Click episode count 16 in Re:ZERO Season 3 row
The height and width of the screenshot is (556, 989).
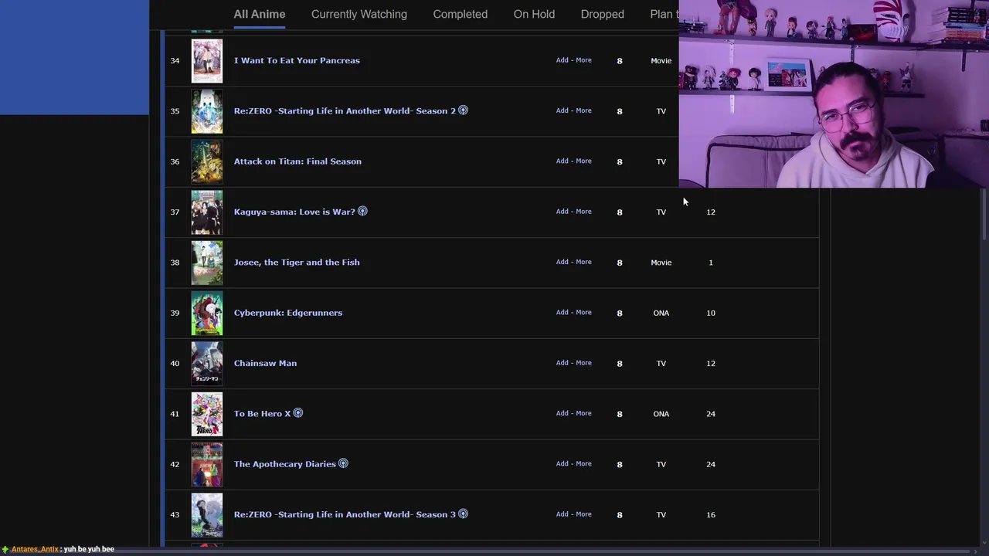(711, 514)
